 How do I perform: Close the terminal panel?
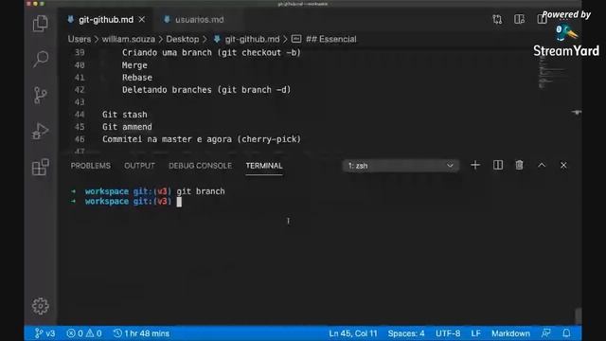(563, 166)
